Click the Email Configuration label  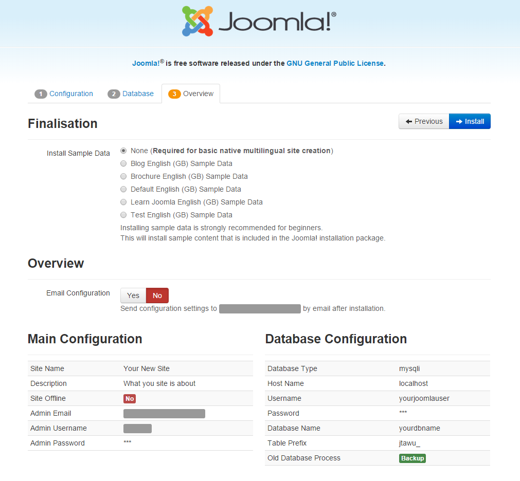click(78, 293)
